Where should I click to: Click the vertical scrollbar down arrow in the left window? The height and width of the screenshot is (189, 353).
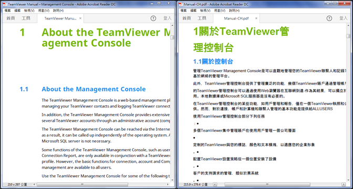point(172,180)
